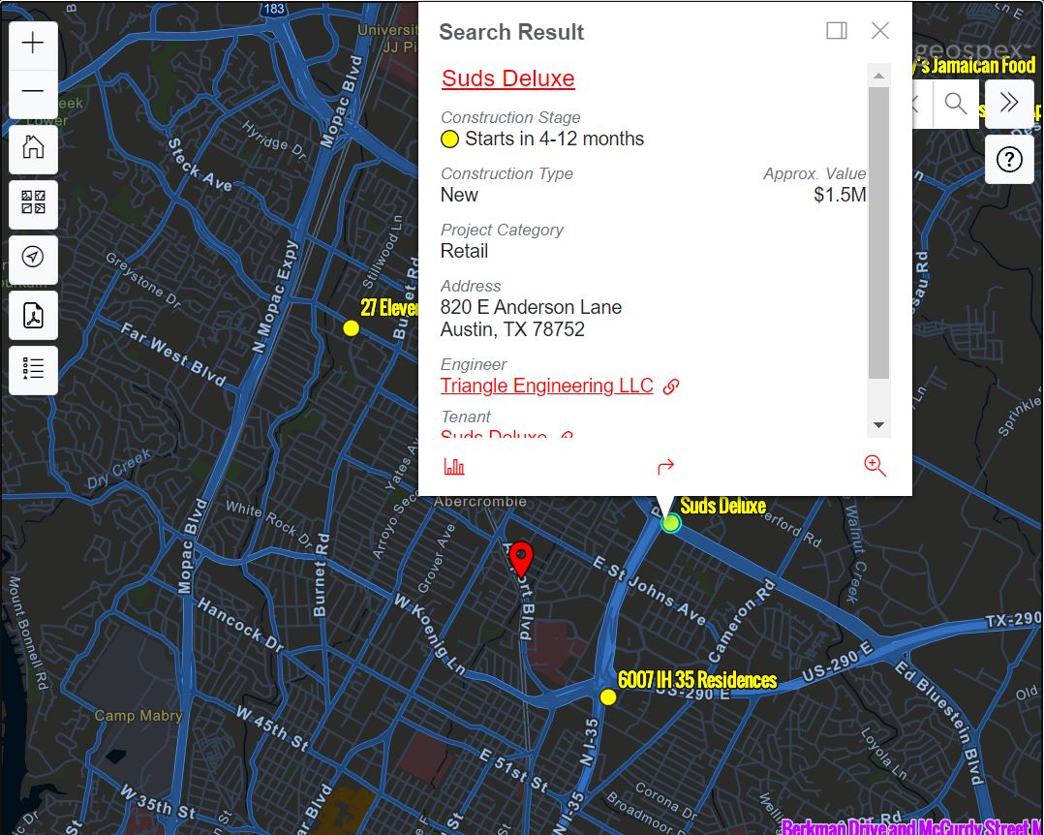Viewport: 1044px width, 835px height.
Task: Open the basemap gallery grid icon
Action: pos(33,203)
